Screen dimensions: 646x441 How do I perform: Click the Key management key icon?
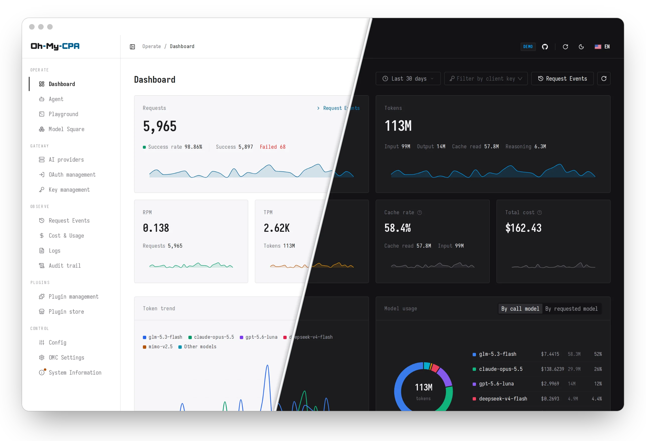42,189
